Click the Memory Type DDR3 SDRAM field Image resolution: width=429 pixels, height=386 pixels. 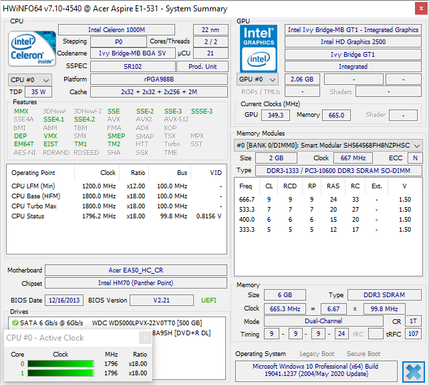(x=384, y=295)
